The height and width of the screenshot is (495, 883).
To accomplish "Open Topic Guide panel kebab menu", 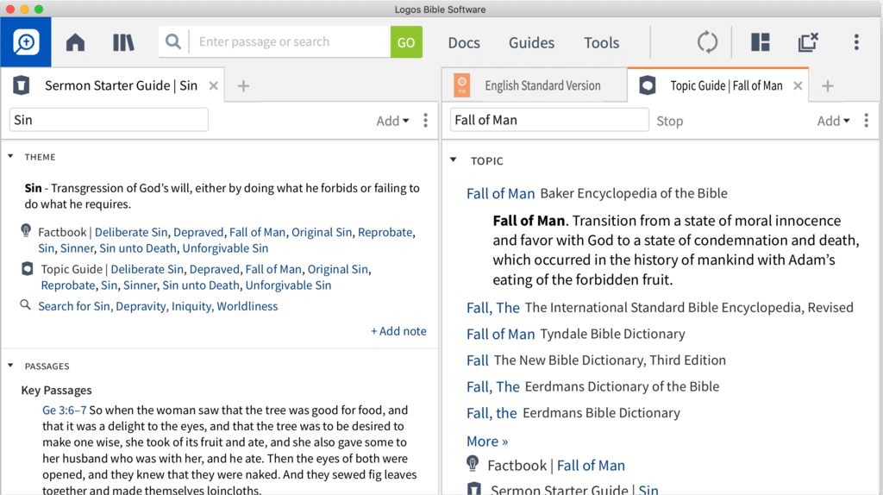I will [x=866, y=121].
